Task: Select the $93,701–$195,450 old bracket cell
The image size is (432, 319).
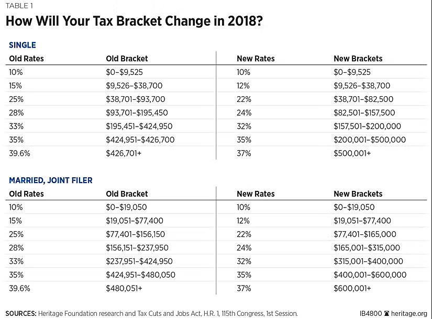Action: (137, 112)
